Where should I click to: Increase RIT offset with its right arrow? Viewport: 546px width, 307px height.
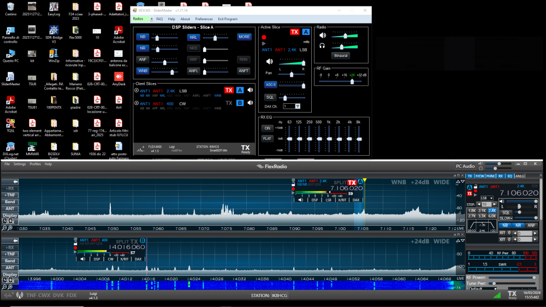click(535, 233)
